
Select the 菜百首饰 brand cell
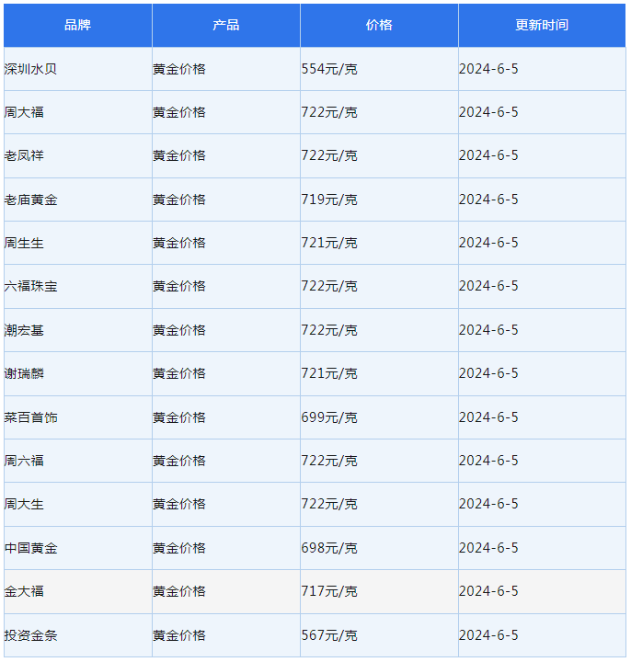[30, 417]
